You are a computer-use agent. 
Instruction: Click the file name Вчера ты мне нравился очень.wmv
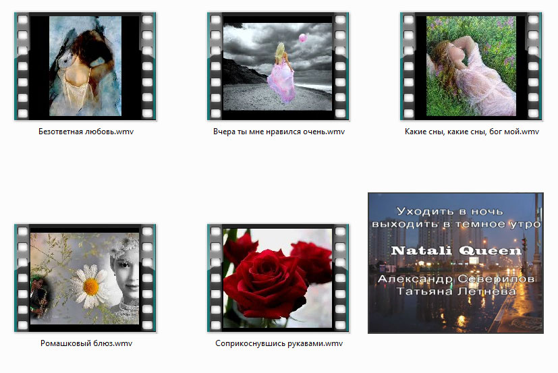coord(279,132)
